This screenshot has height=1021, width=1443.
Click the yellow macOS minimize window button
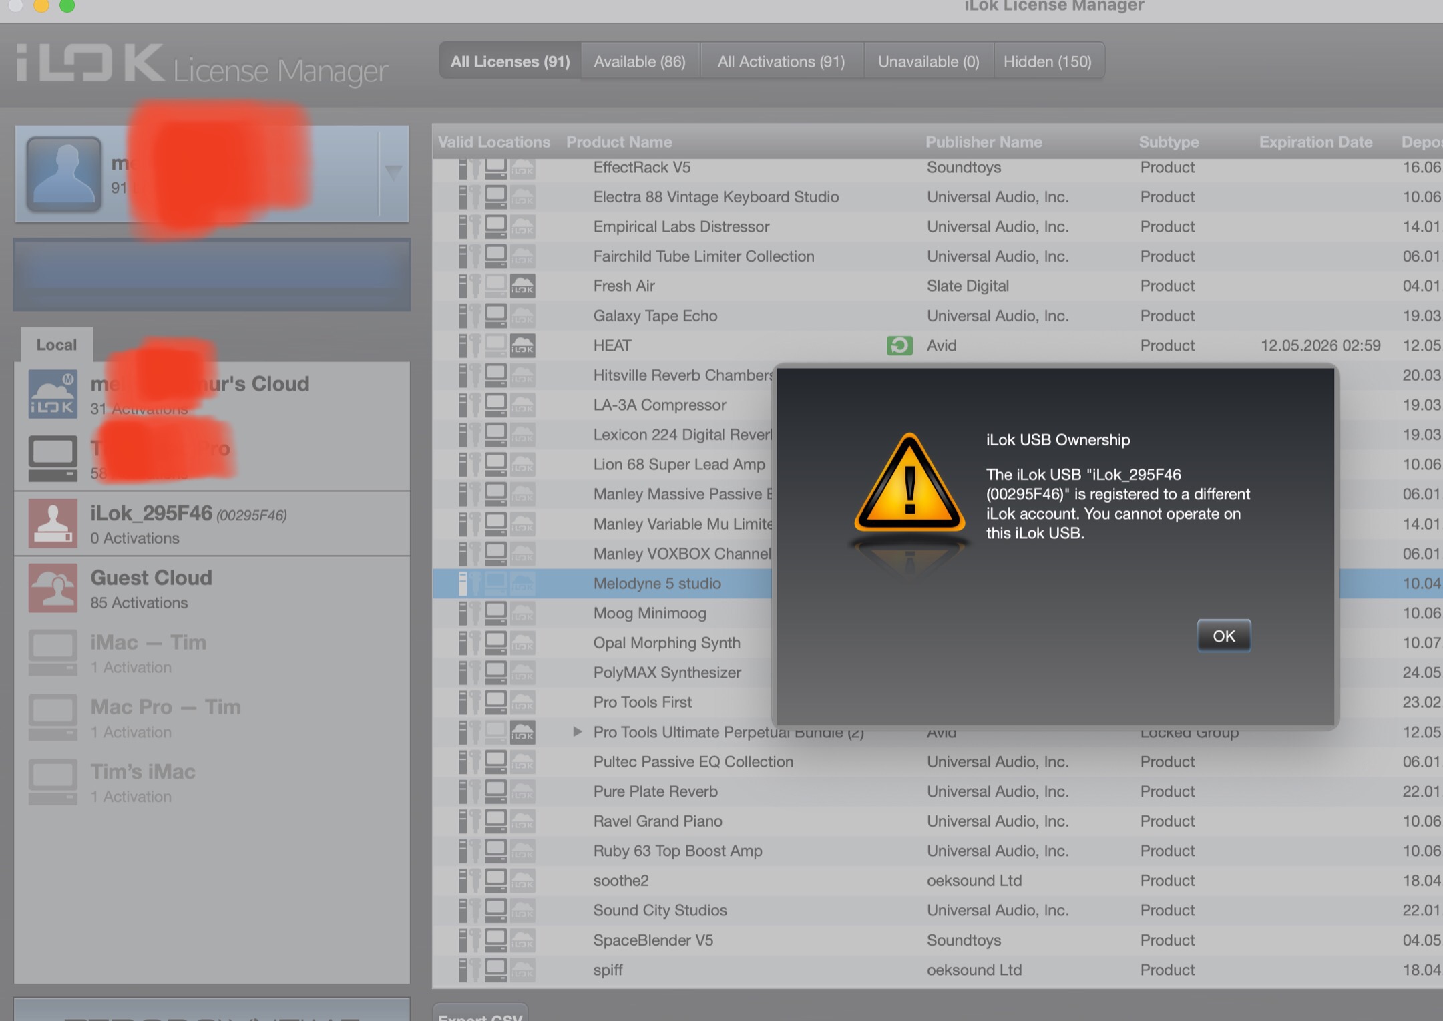coord(41,5)
